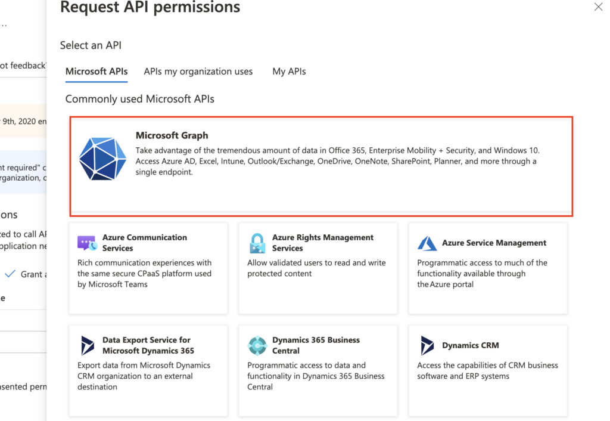Screen dimensions: 610x421
Task: Select the Azure Communication Services title
Action: (x=145, y=243)
